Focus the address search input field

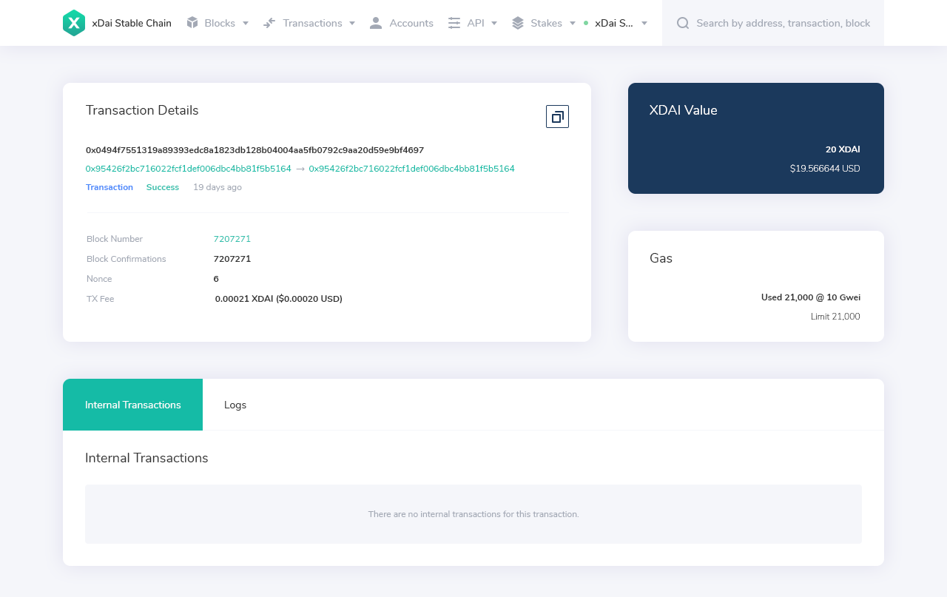pos(783,23)
